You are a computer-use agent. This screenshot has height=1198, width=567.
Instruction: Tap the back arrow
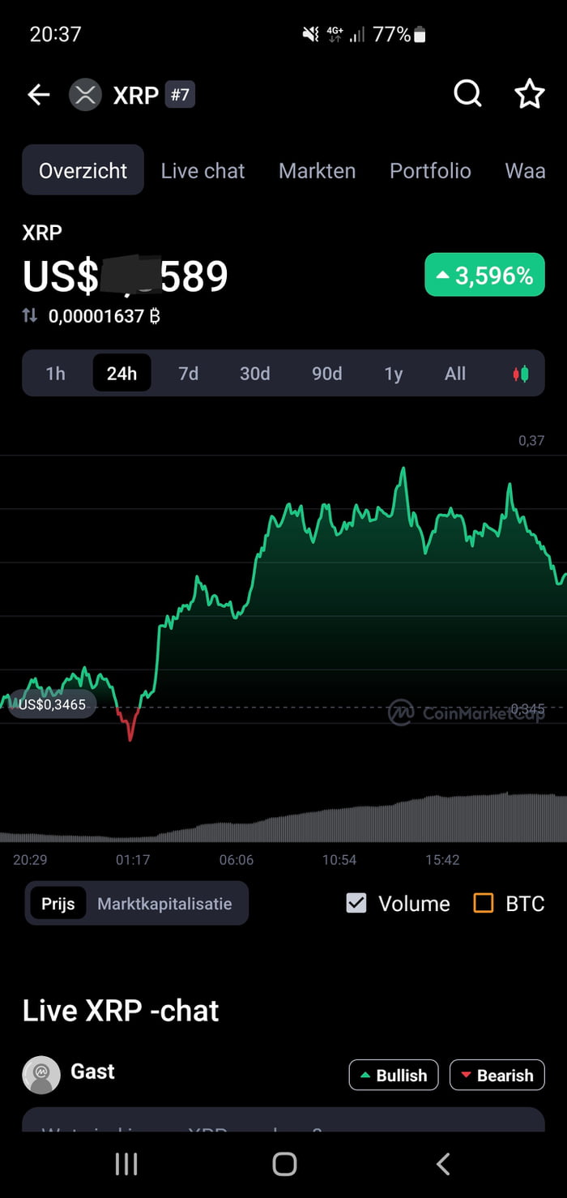tap(37, 94)
